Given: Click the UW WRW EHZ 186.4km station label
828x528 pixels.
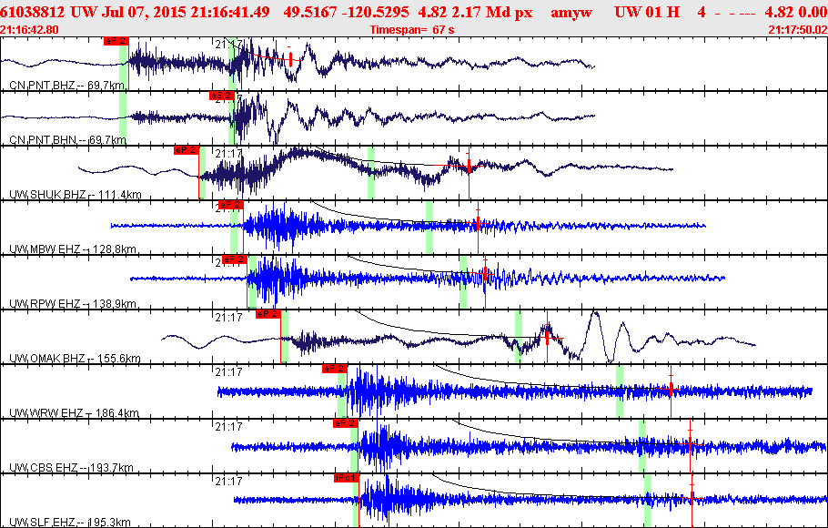Looking at the screenshot, I should (74, 412).
